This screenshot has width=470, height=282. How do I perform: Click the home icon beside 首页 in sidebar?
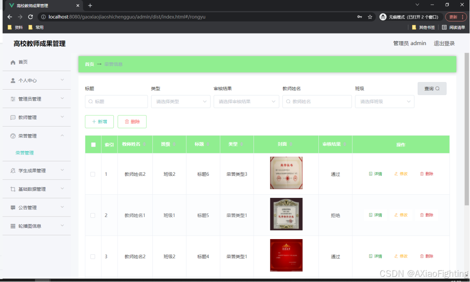pos(13,62)
